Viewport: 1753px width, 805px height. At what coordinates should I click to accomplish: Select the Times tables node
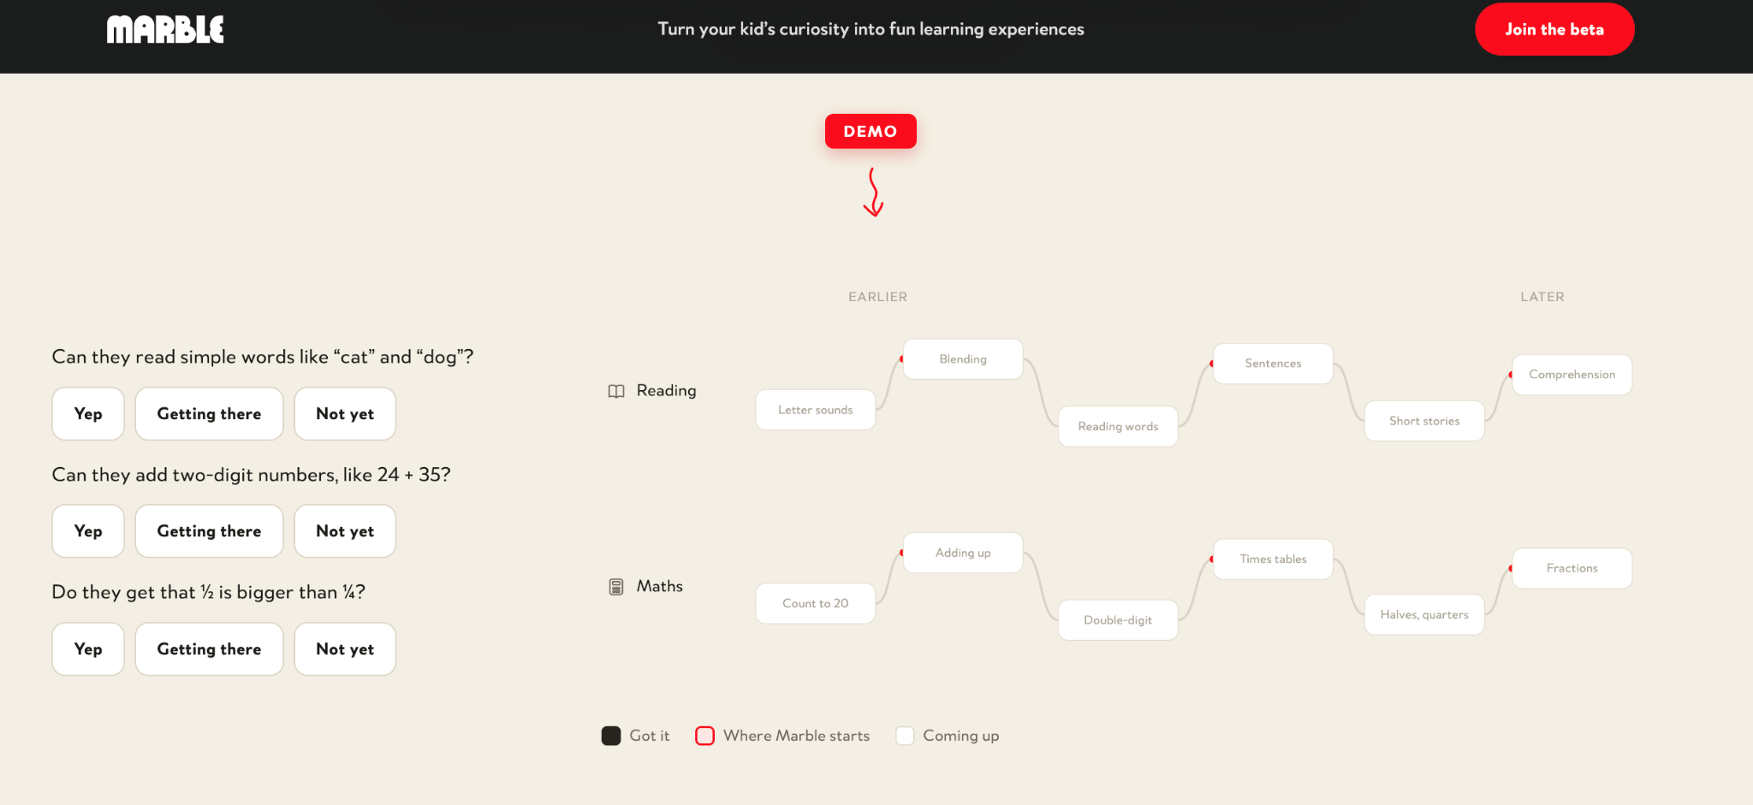tap(1273, 559)
